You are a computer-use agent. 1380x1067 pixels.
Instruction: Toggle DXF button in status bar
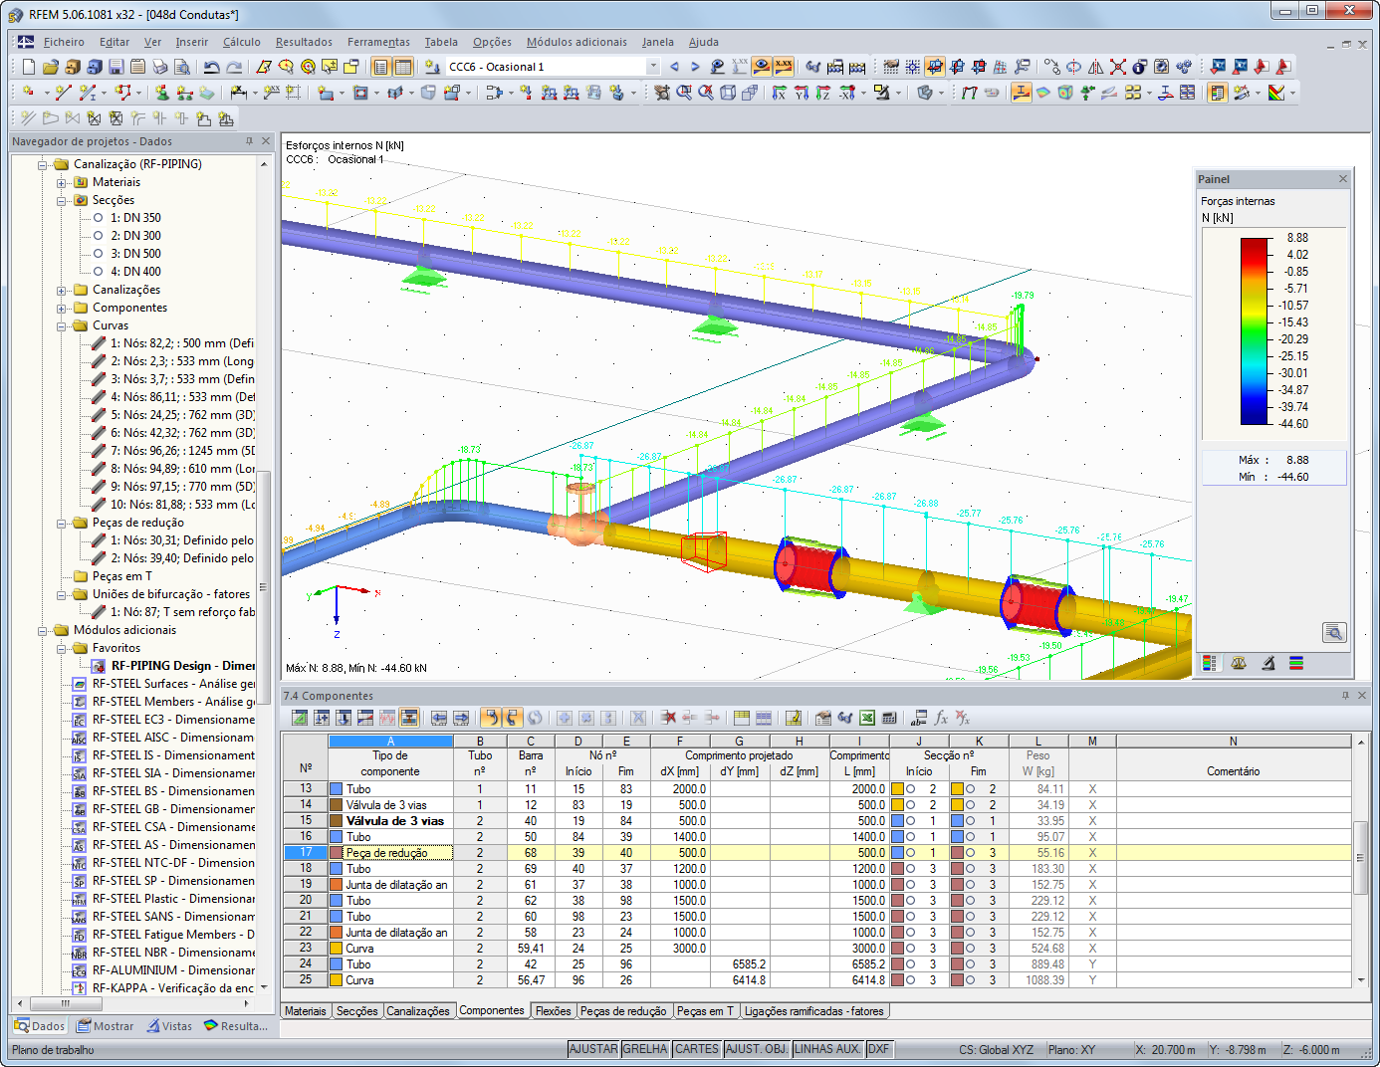coord(878,1049)
